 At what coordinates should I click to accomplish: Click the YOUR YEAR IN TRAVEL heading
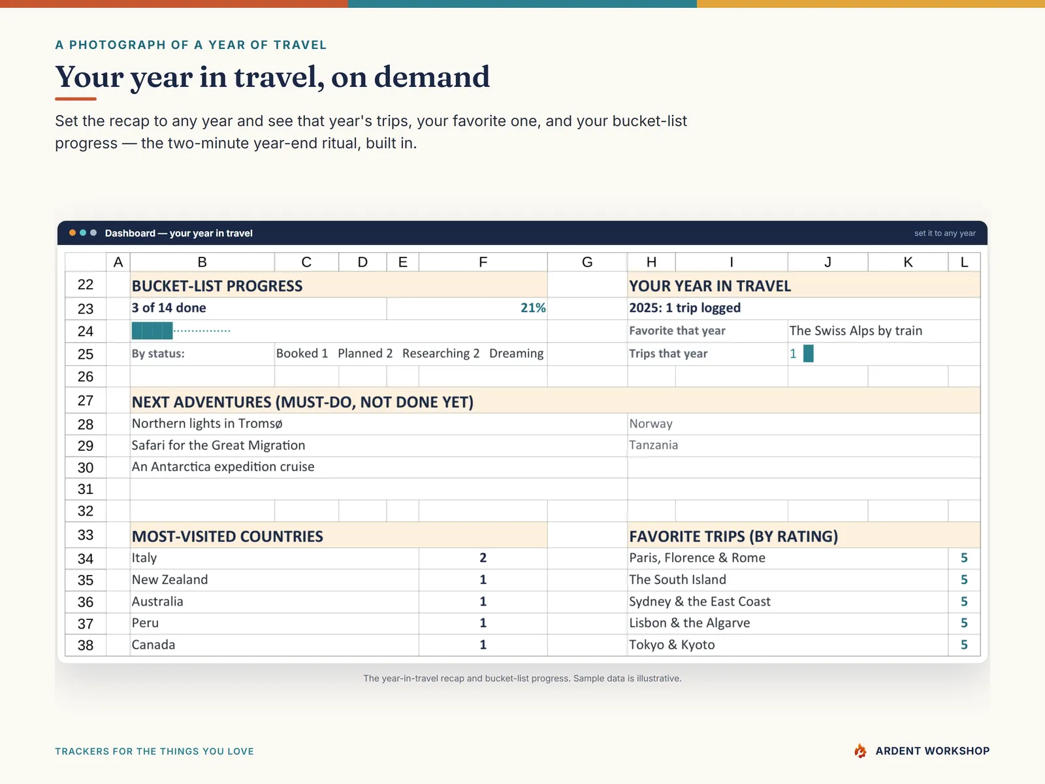(x=803, y=286)
